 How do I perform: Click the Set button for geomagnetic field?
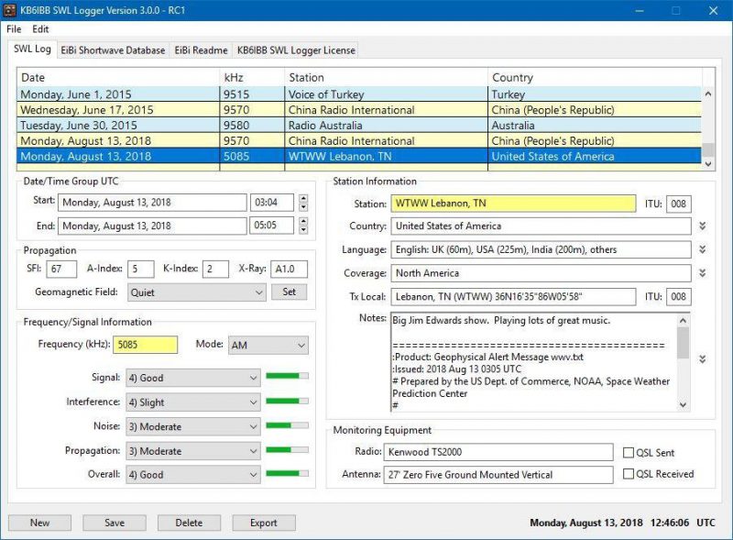290,292
